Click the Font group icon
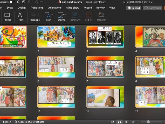Image resolution: width=165 pixels, height=124 pixels. click(20, 15)
